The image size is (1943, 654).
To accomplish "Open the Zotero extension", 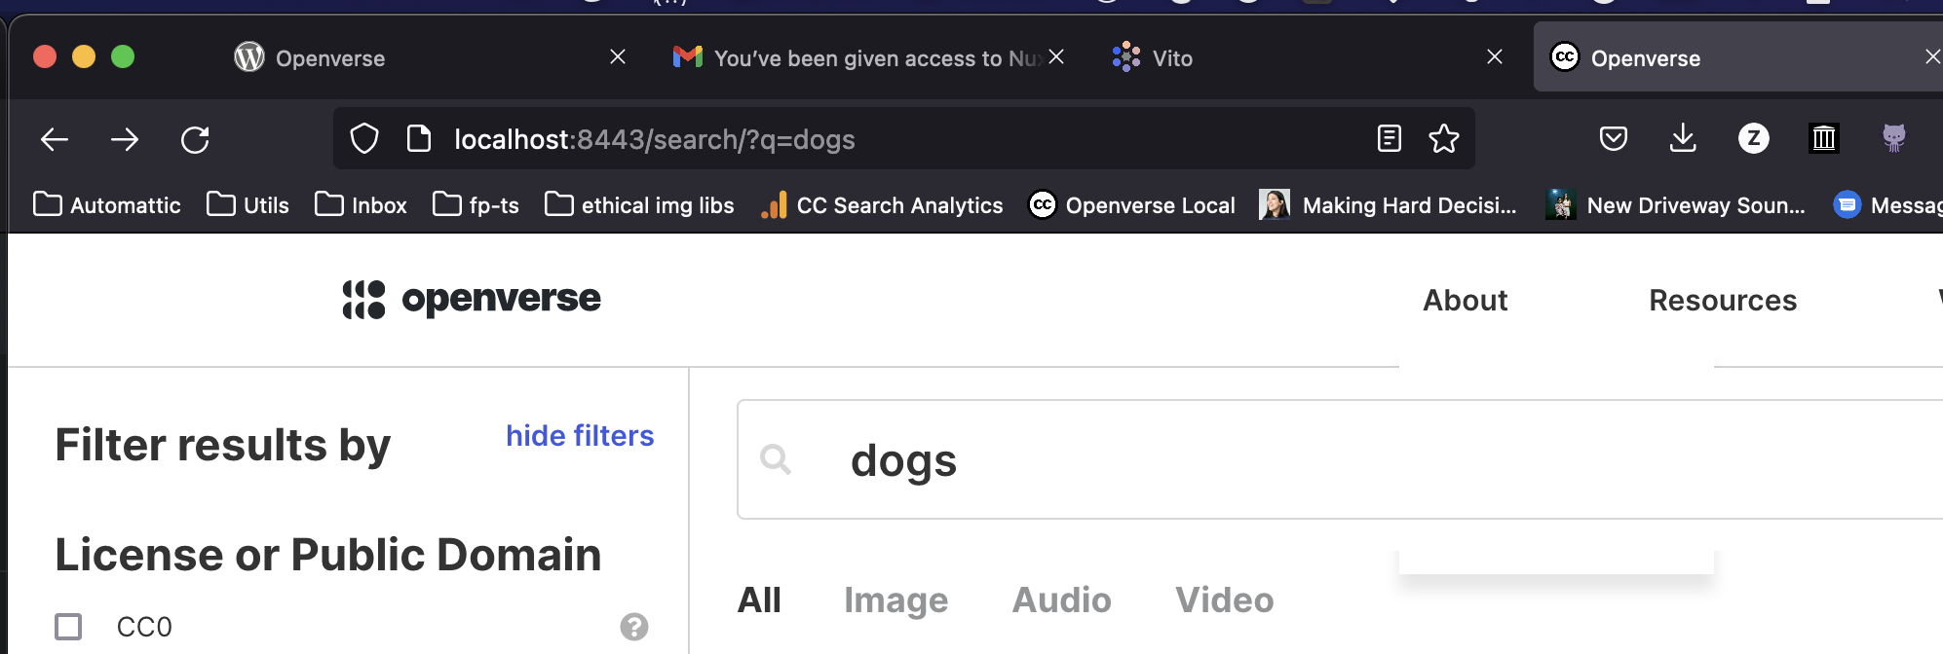I will 1755,139.
